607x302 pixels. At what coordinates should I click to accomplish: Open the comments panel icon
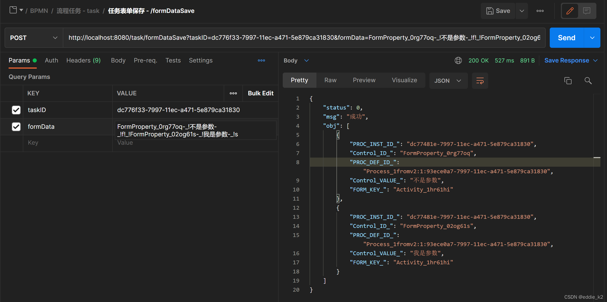587,11
